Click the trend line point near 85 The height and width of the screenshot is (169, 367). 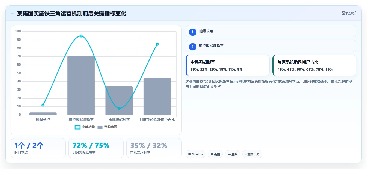pos(157,44)
